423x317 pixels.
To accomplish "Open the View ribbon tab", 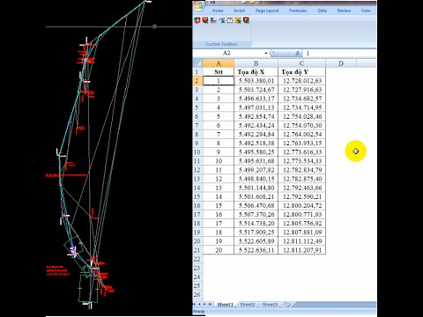I will coord(366,11).
